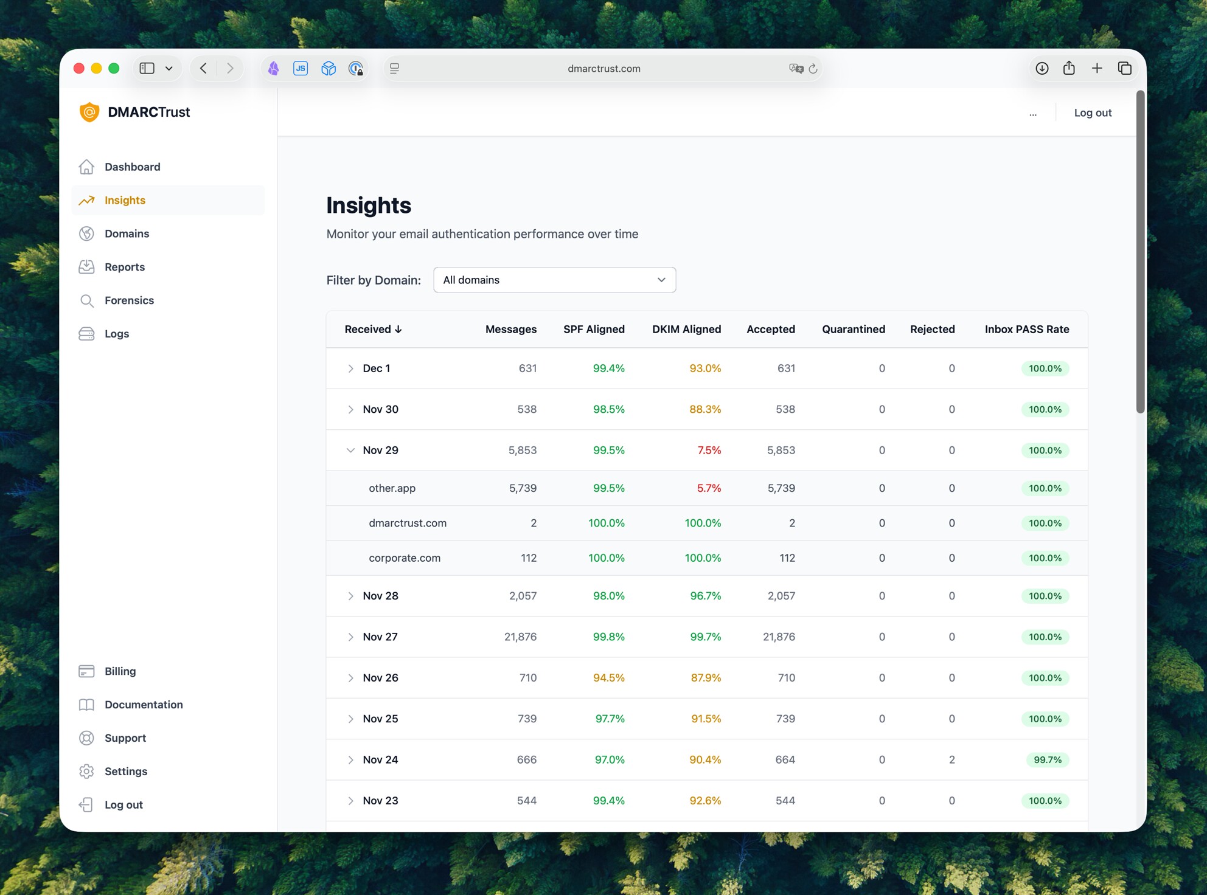Reload the page with refresh icon
This screenshot has height=895, width=1207.
click(813, 69)
